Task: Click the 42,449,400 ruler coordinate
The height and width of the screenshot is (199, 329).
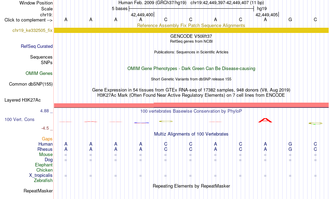Action: click(142, 15)
